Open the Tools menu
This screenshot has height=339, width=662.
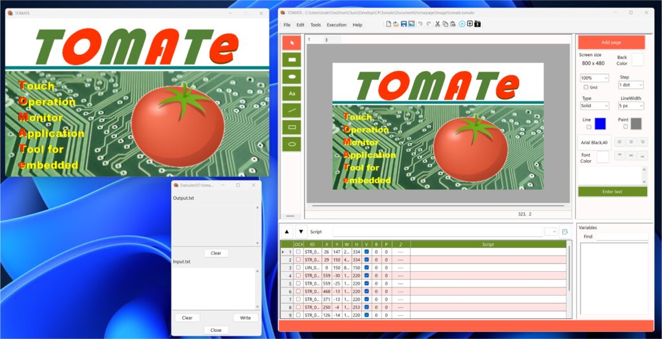315,25
